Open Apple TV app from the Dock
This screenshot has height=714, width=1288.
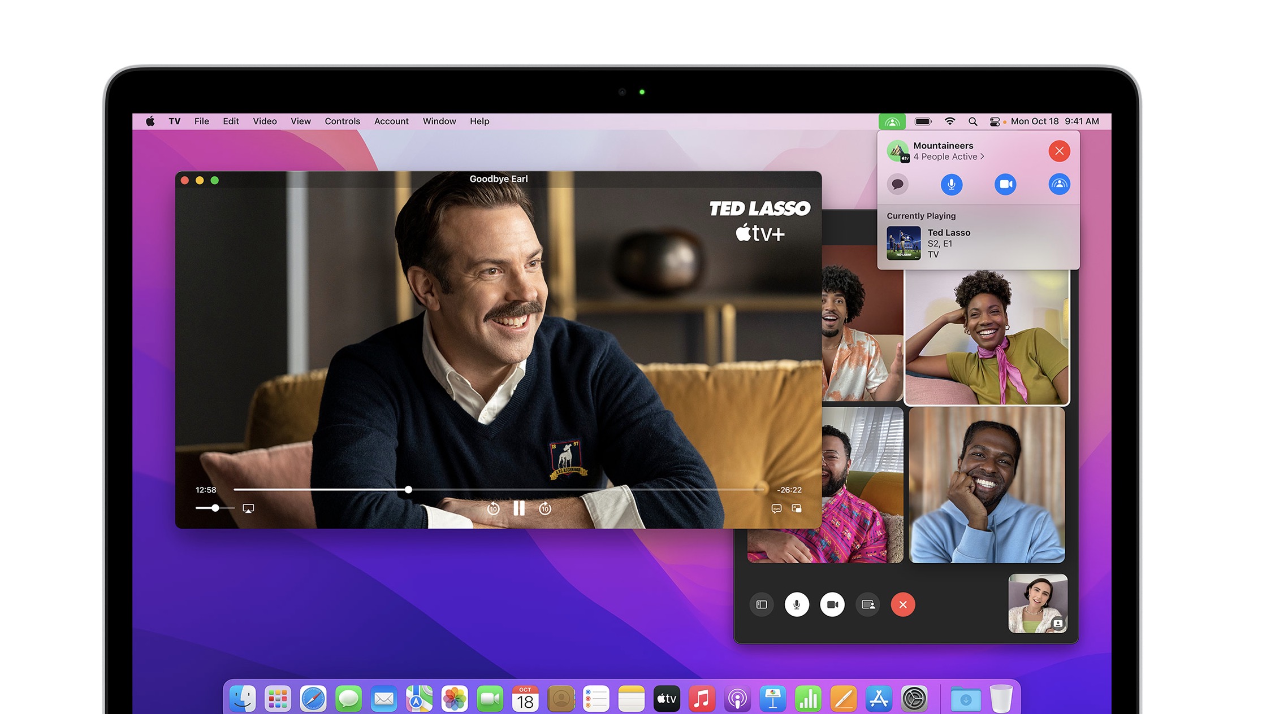(x=667, y=699)
